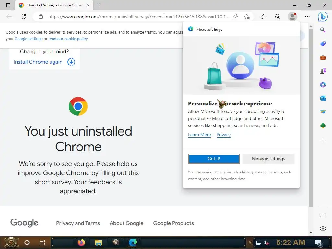Open sidebar Tools briefcase icon

pyautogui.click(x=323, y=57)
